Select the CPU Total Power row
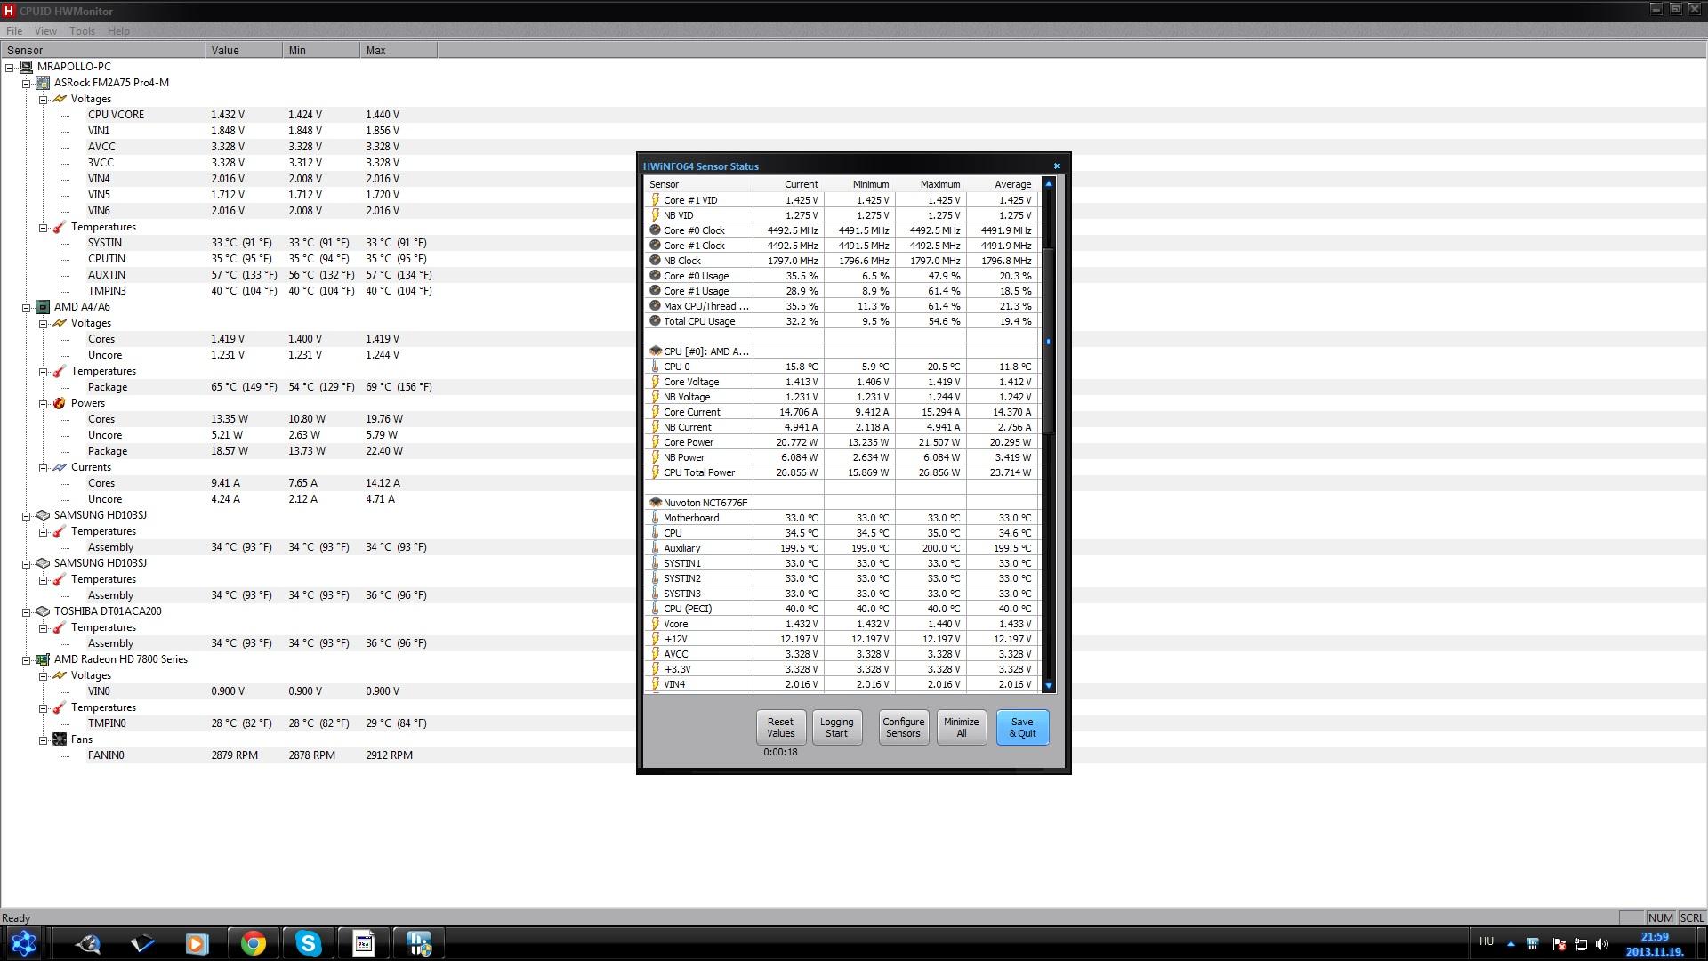Screen dimensions: 1708x961 pyautogui.click(x=842, y=472)
